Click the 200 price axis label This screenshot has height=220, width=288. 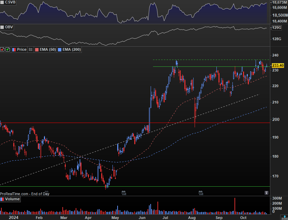(275, 120)
